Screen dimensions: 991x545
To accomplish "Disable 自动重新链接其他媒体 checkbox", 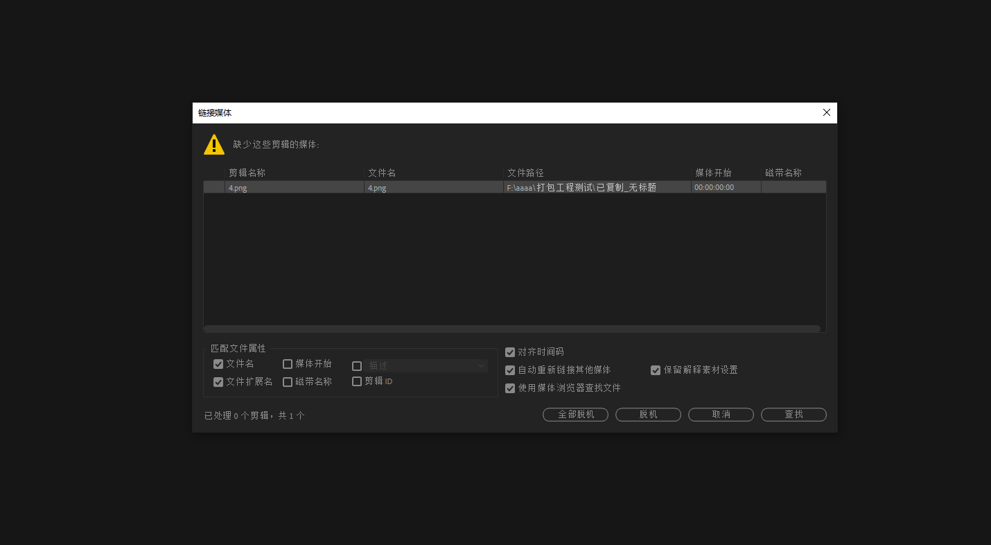I will point(510,370).
